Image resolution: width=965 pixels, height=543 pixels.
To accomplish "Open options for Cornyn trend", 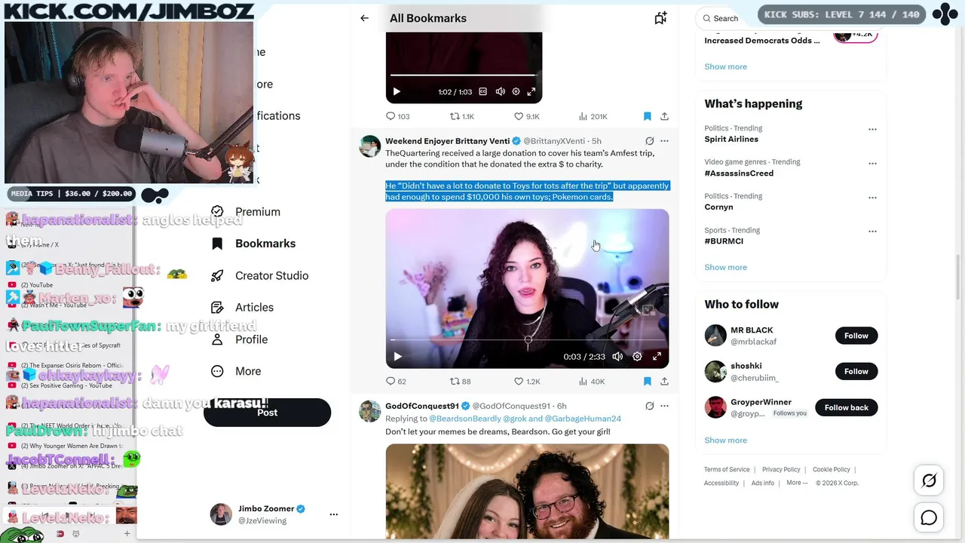I will click(x=872, y=198).
